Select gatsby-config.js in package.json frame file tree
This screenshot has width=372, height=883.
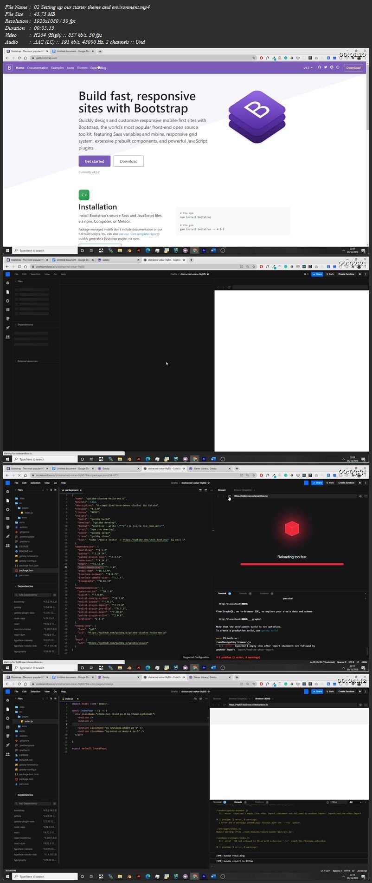pos(27,561)
